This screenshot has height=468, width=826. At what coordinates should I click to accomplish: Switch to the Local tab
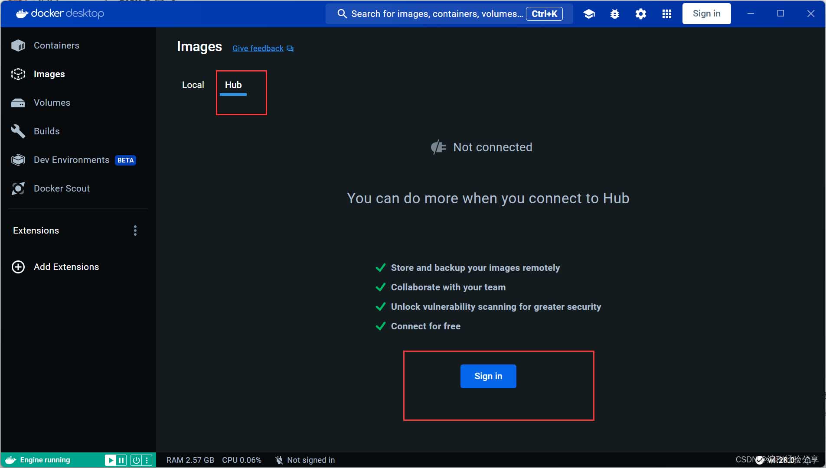[193, 85]
